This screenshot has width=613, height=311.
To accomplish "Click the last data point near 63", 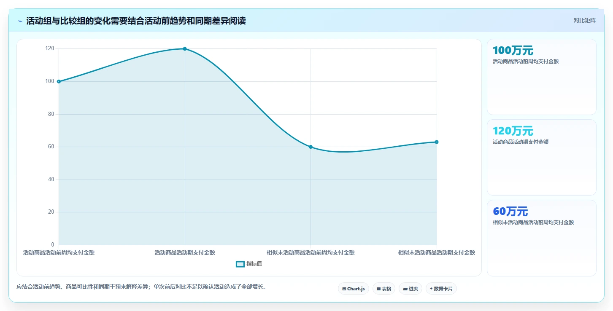I will tap(437, 142).
